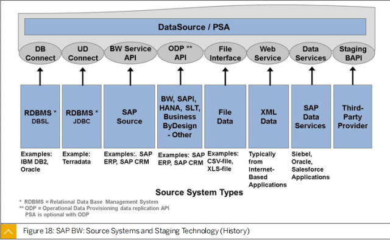Click the File Interface oval
Screen dimensions: 390x240
(225, 53)
